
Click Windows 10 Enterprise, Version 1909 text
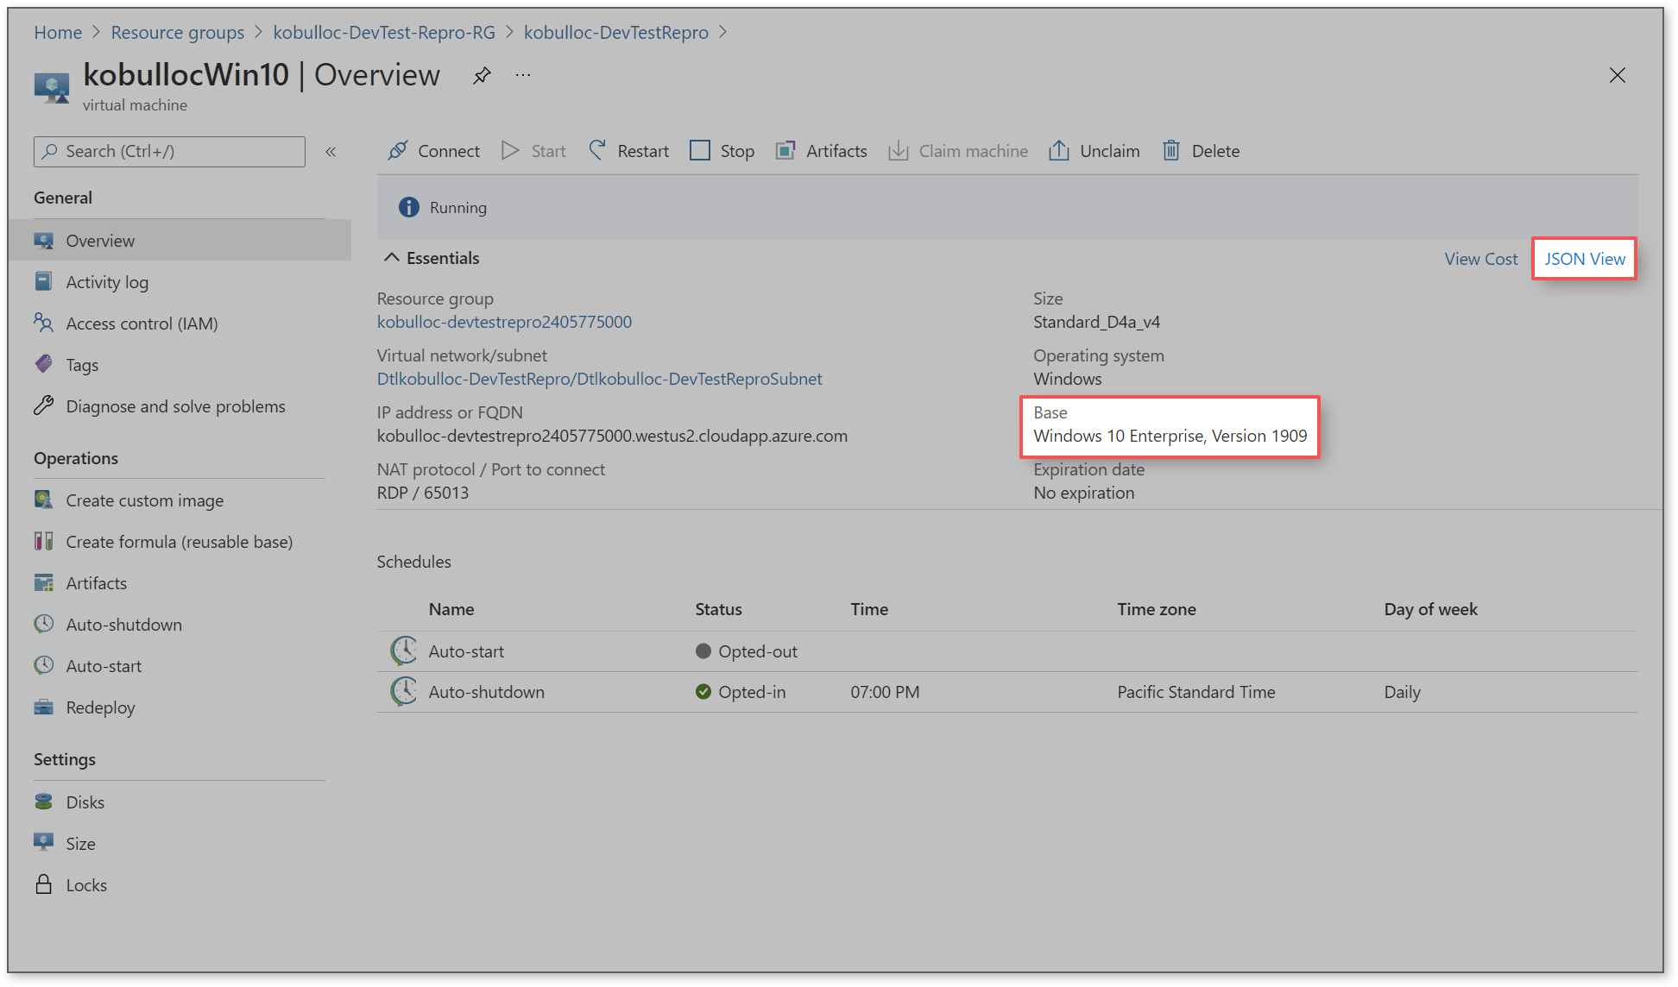pos(1170,436)
